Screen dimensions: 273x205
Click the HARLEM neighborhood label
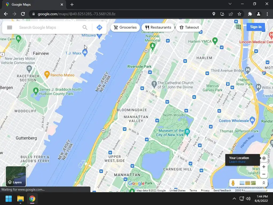click(x=204, y=58)
